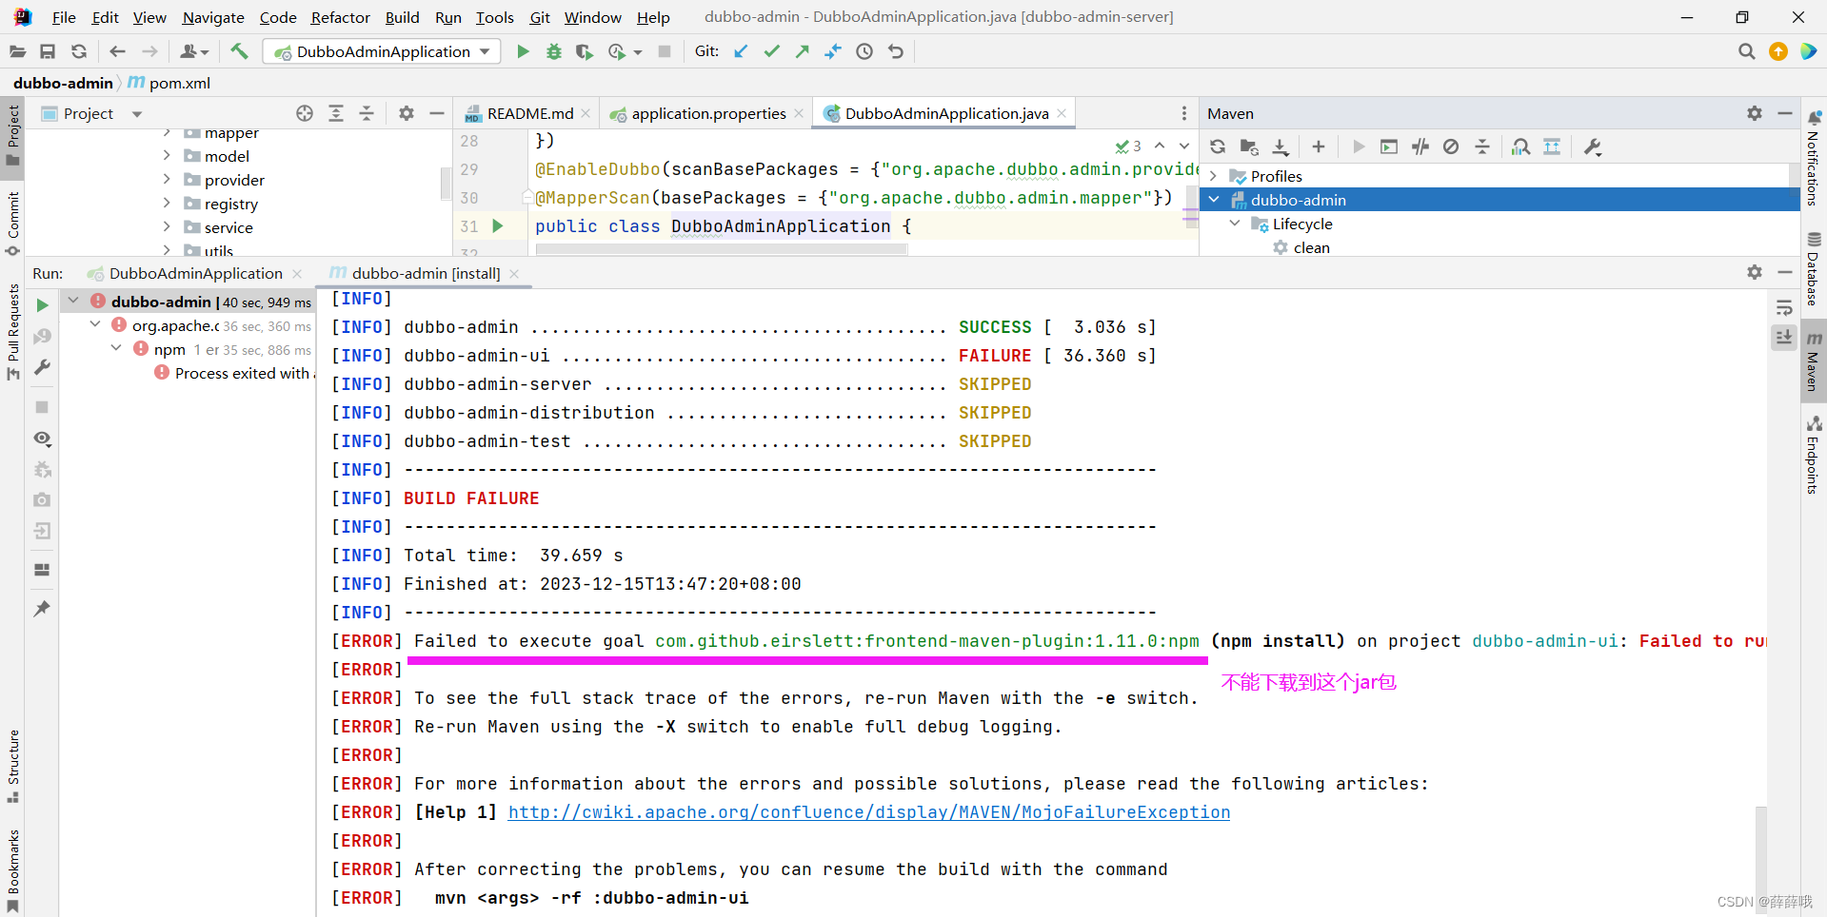Open Run panel settings gear
The image size is (1827, 917).
[x=1755, y=272]
